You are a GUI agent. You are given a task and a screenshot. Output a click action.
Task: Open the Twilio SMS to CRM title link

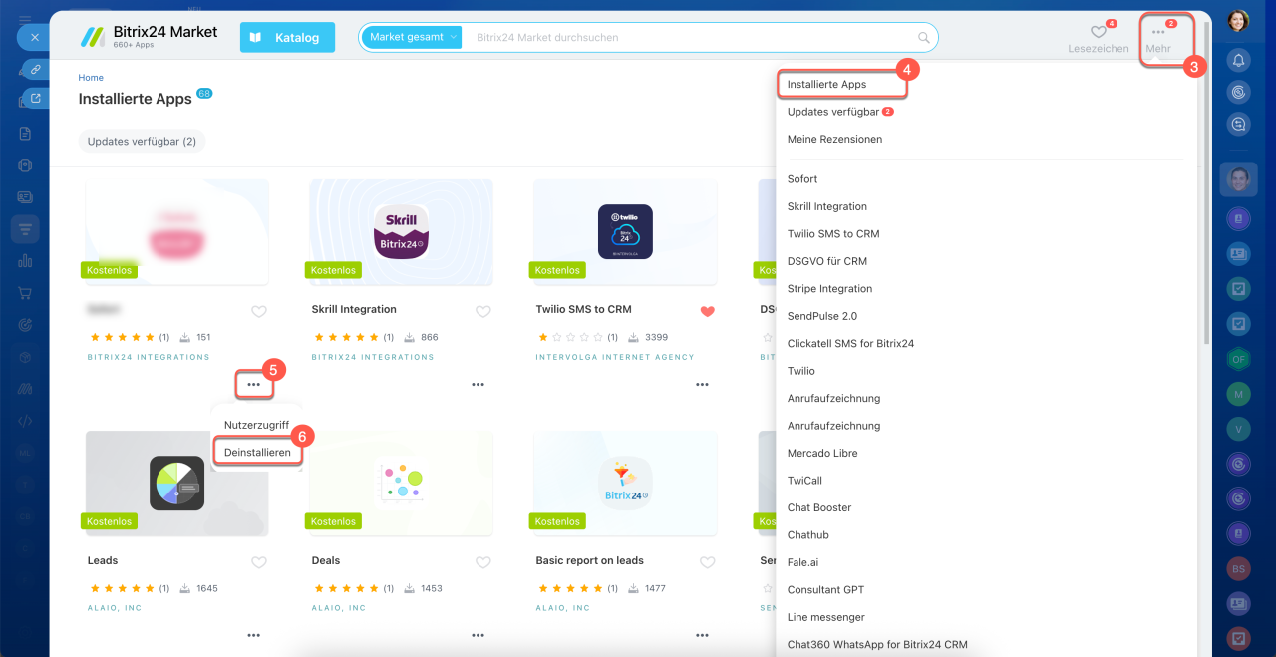[x=583, y=309]
